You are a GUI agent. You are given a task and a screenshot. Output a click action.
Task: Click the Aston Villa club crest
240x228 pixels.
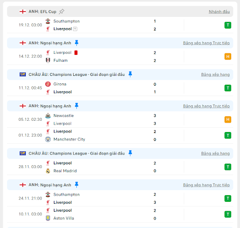[48, 218]
